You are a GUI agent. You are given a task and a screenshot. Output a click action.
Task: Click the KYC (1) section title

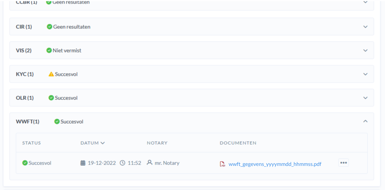coord(25,74)
